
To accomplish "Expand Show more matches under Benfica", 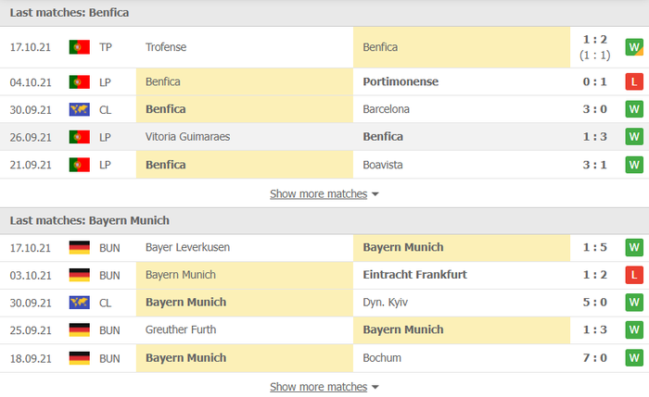I will click(318, 193).
